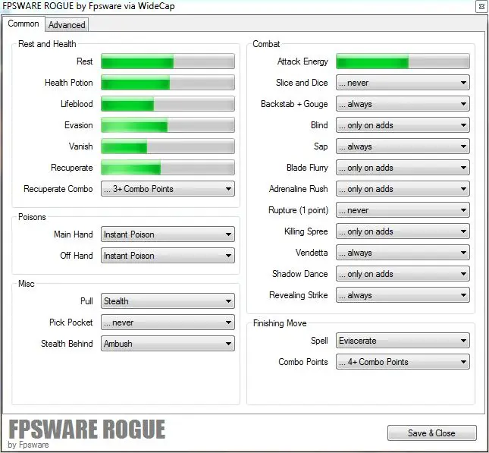The image size is (489, 453).
Task: Expand the Main Hand poison dropdown
Action: 168,234
